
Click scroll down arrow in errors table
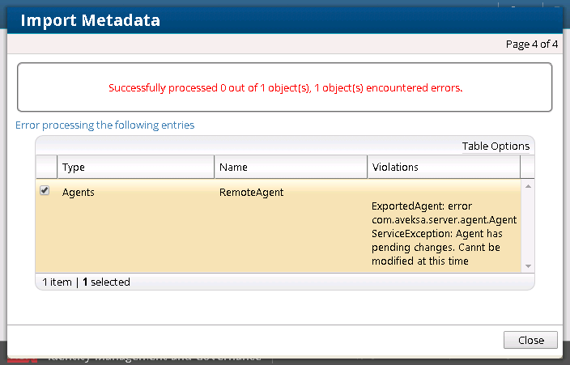pyautogui.click(x=528, y=265)
